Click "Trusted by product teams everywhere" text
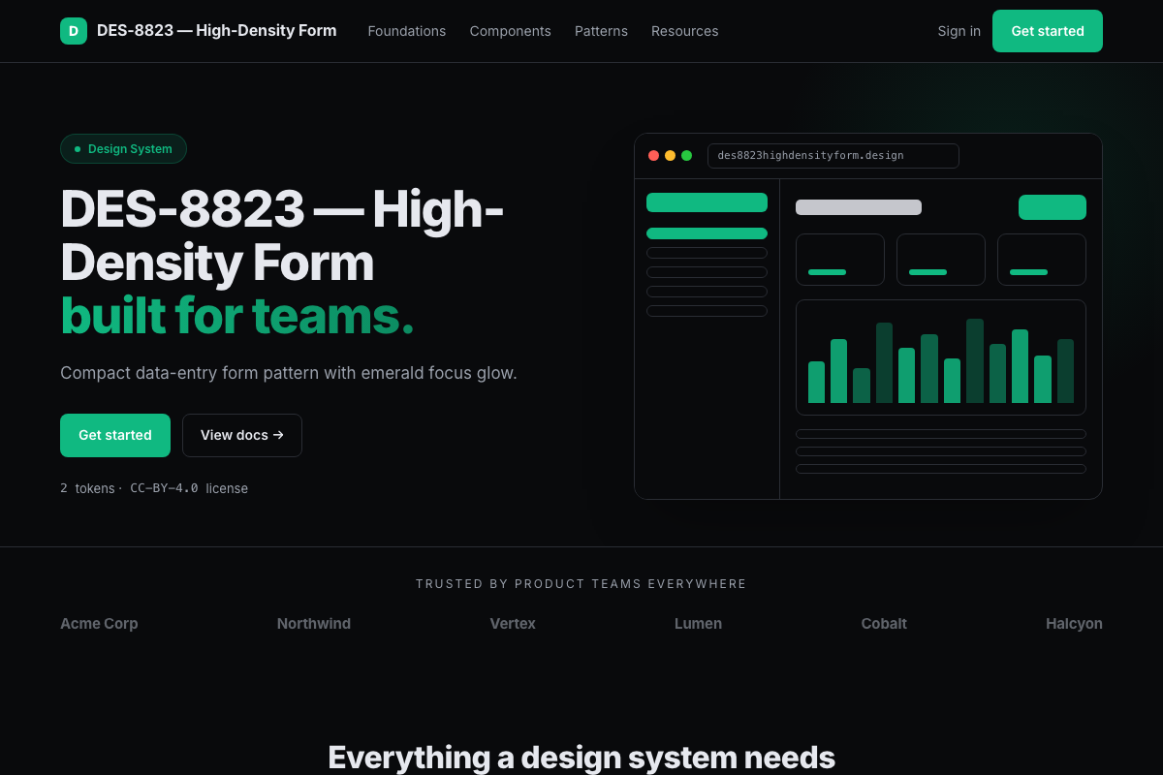The image size is (1163, 775). (581, 584)
